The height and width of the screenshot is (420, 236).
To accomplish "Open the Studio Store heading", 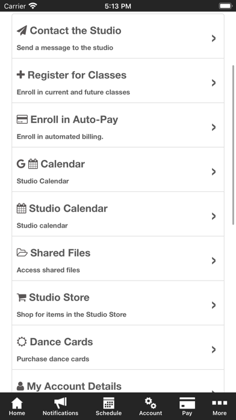I will pos(59,297).
